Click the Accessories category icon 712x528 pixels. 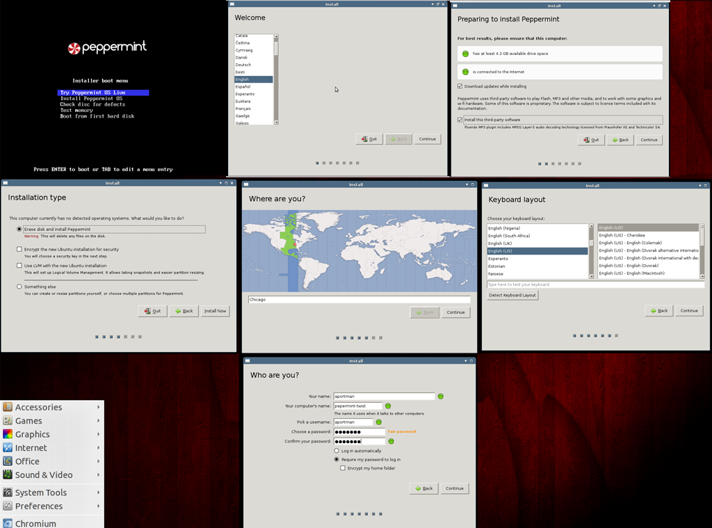click(x=8, y=408)
